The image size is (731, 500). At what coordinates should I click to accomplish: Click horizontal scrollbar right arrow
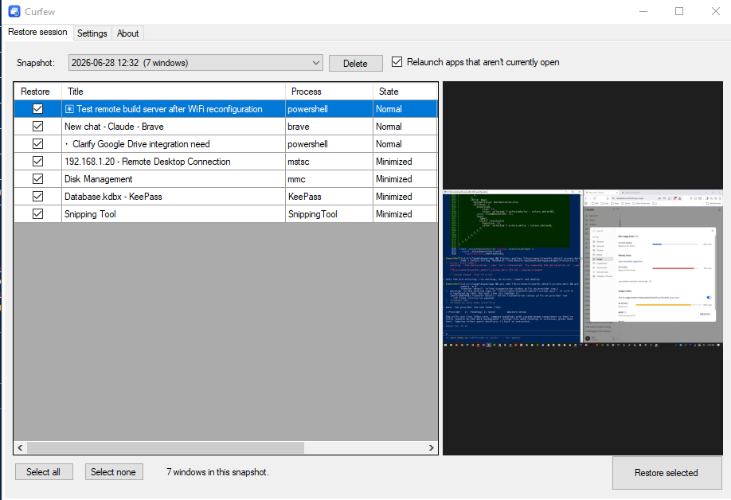(432, 447)
